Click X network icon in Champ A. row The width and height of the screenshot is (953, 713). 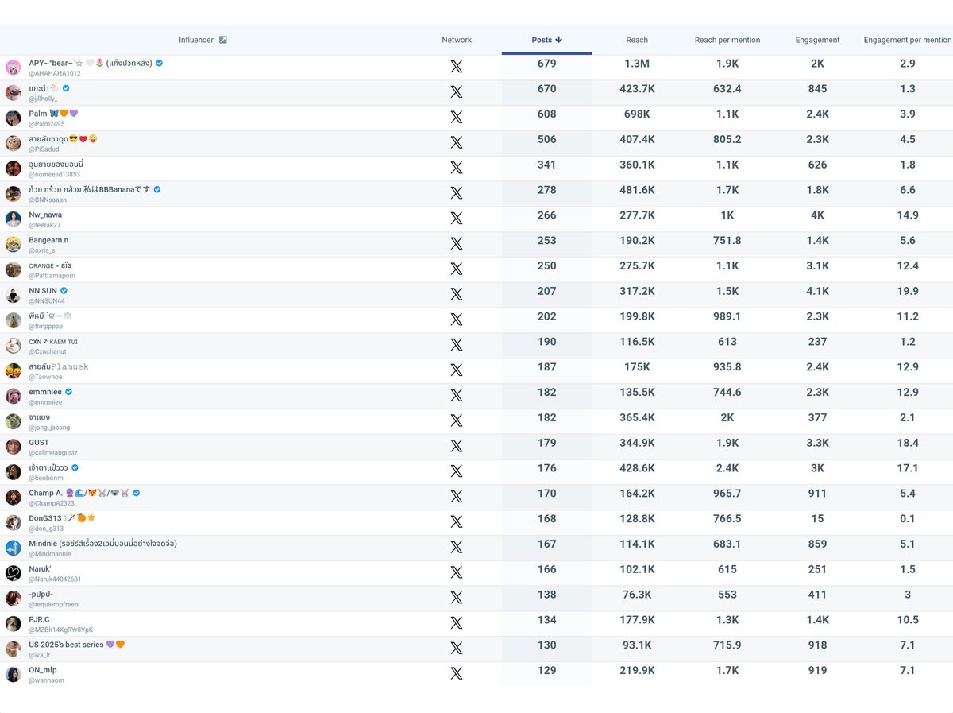click(457, 497)
